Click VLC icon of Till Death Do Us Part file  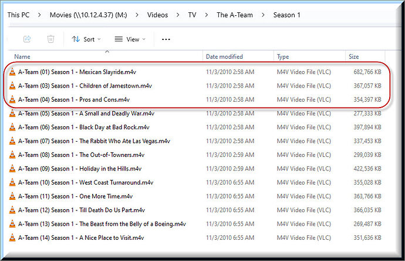pos(12,210)
